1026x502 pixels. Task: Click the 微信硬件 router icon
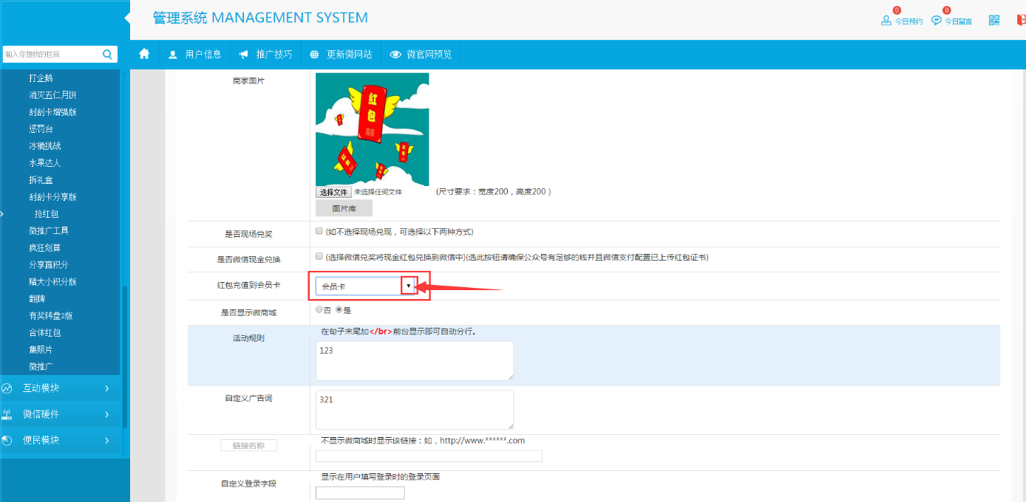[x=7, y=414]
